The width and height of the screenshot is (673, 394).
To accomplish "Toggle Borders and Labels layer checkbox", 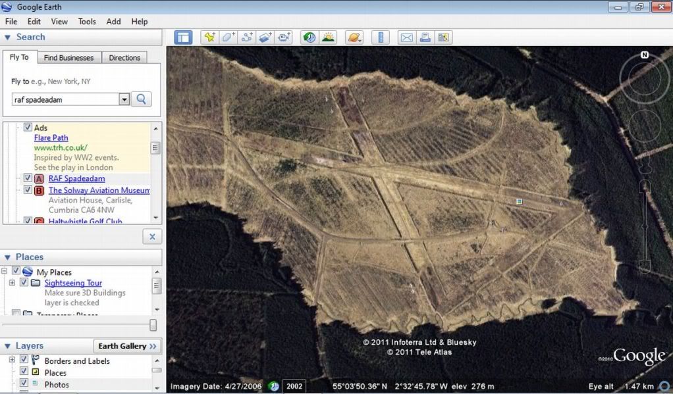I will pos(24,359).
